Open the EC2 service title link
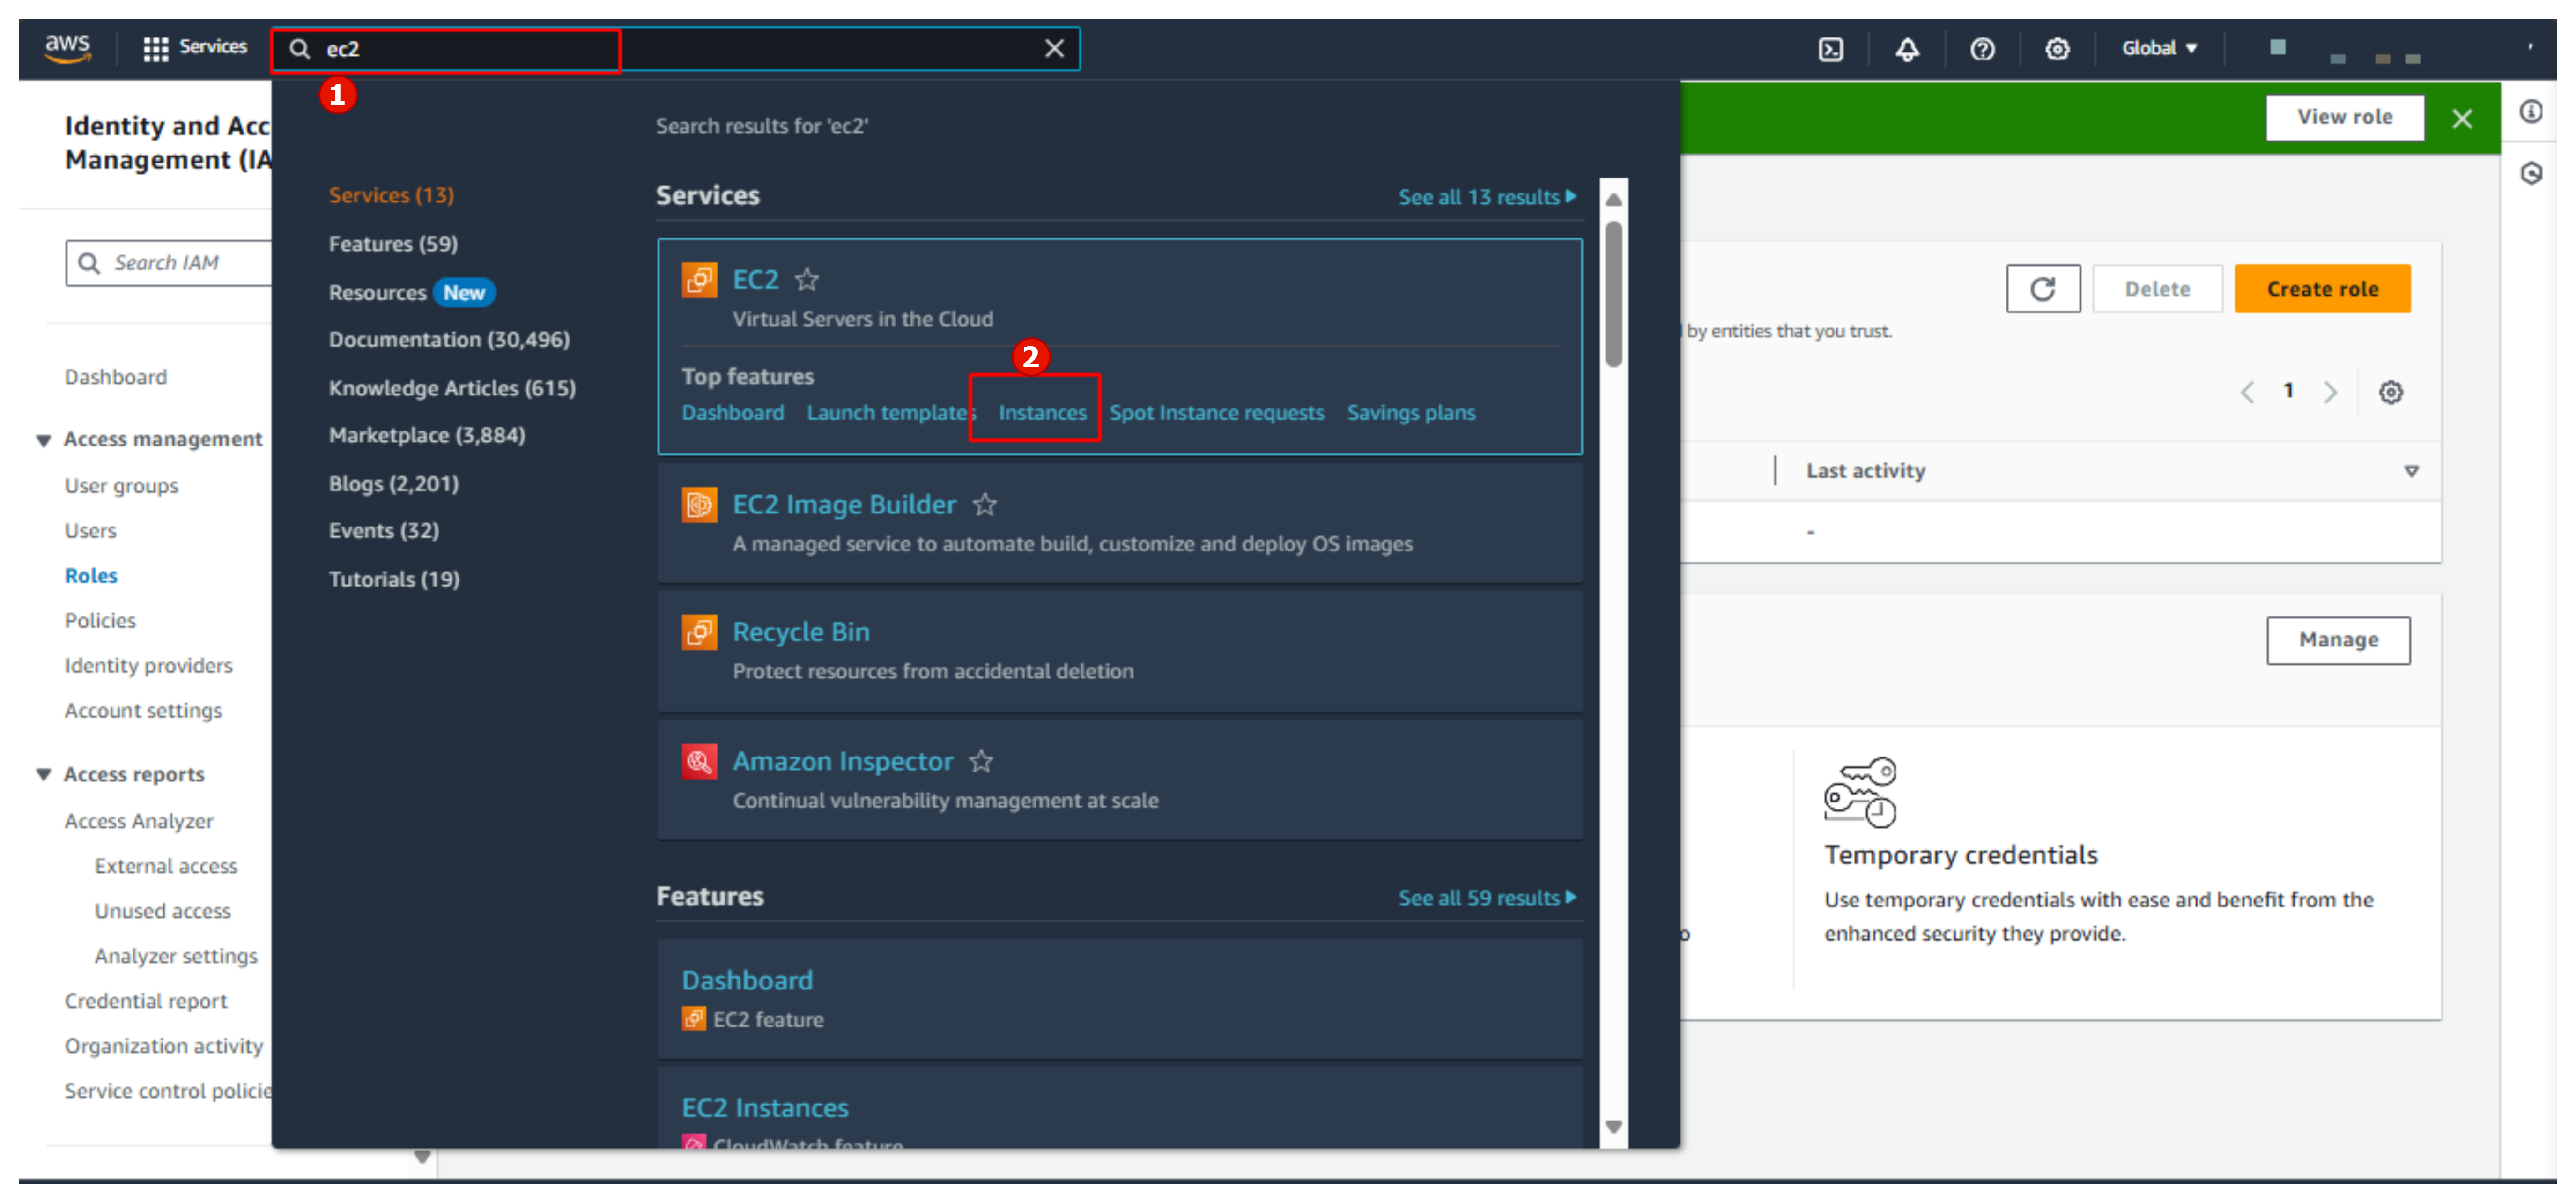Viewport: 2576px width, 1203px height. pos(755,280)
